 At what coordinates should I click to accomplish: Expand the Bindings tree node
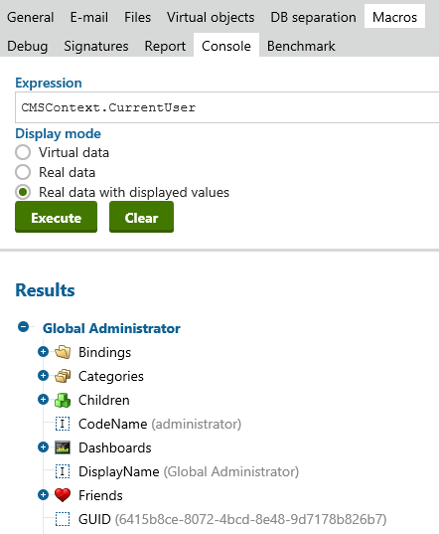(x=43, y=351)
